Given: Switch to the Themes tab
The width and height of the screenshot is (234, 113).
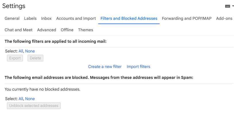Looking at the screenshot, I should (86, 30).
